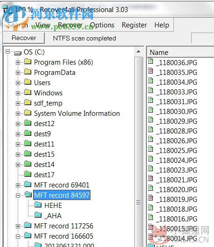Click the green dest11 folder icon

[x=28, y=143]
